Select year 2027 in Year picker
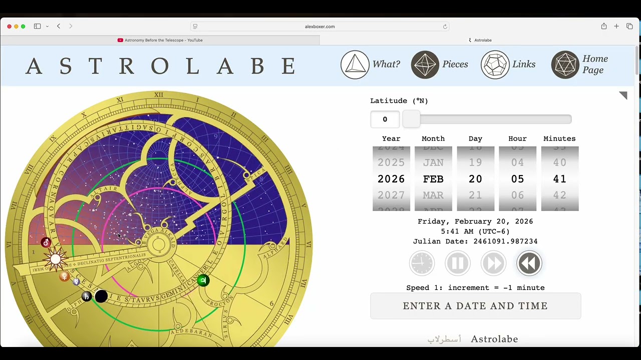Image resolution: width=641 pixels, height=360 pixels. click(x=391, y=195)
